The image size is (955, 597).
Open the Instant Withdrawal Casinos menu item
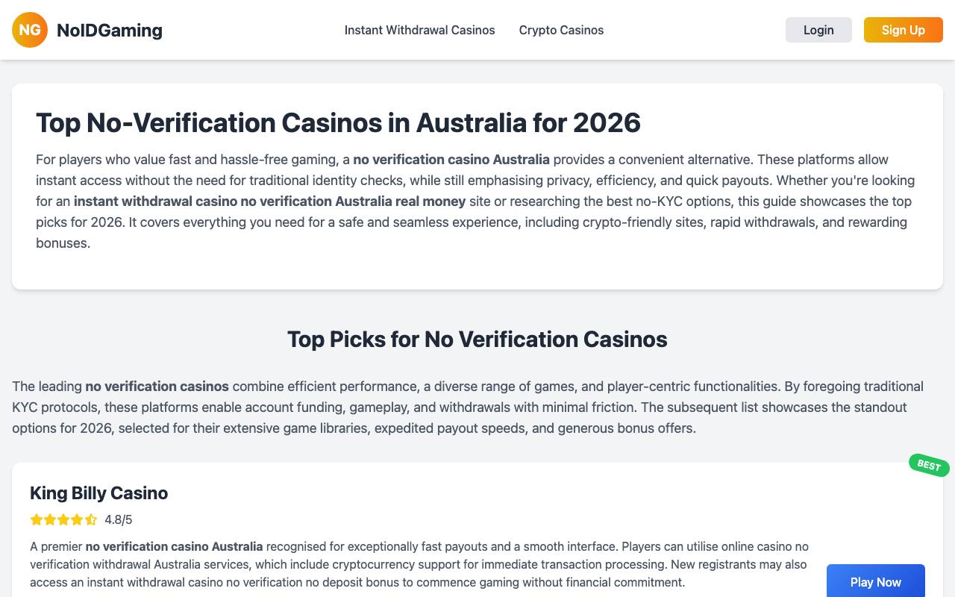pos(419,30)
